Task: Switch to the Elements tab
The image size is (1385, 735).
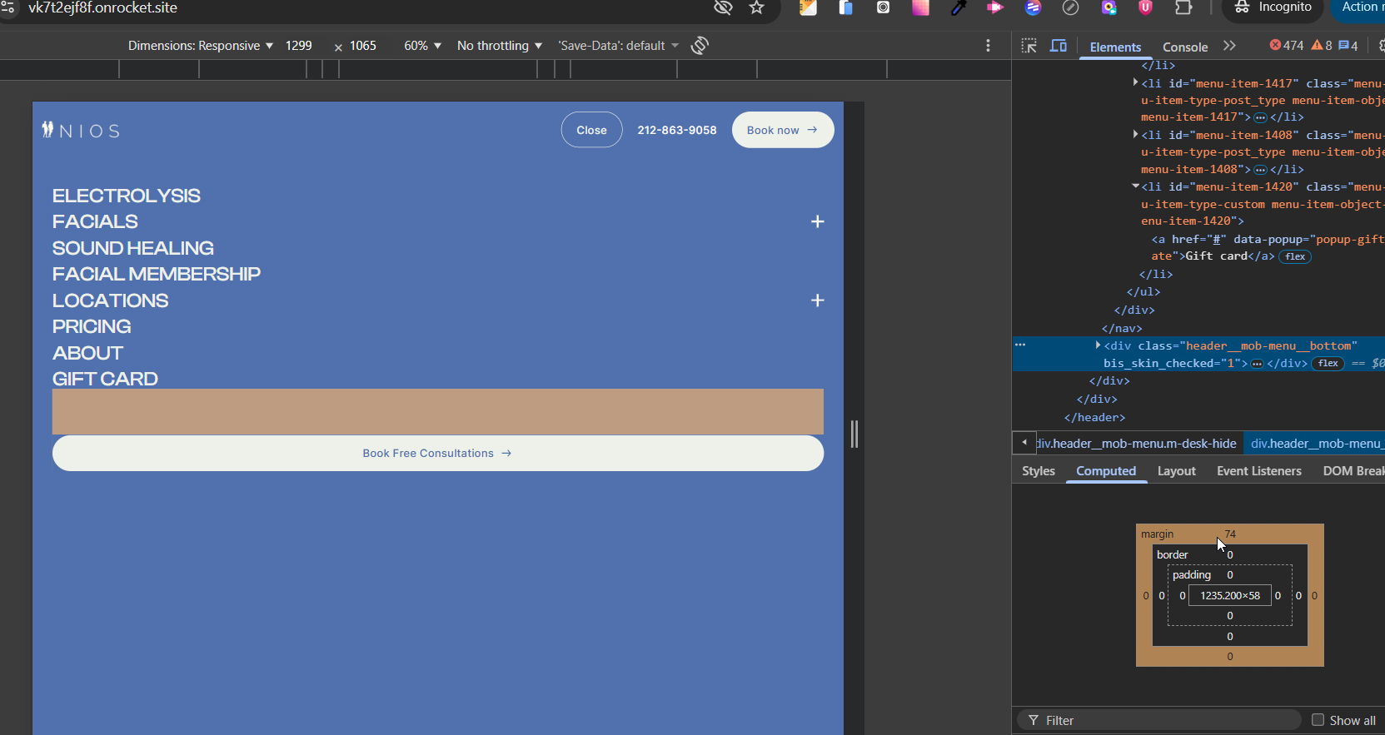Action: 1115,47
